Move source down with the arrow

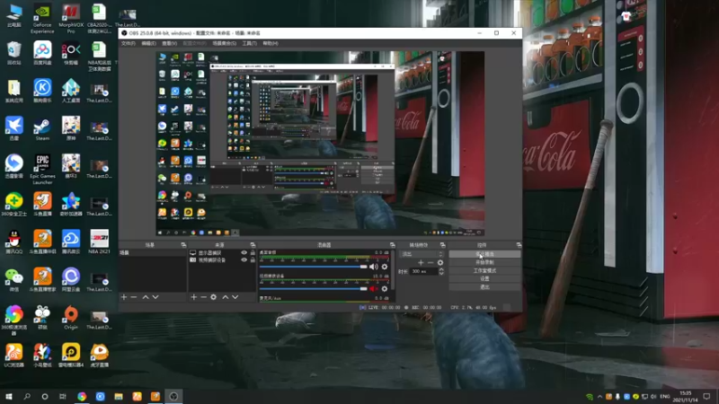235,297
